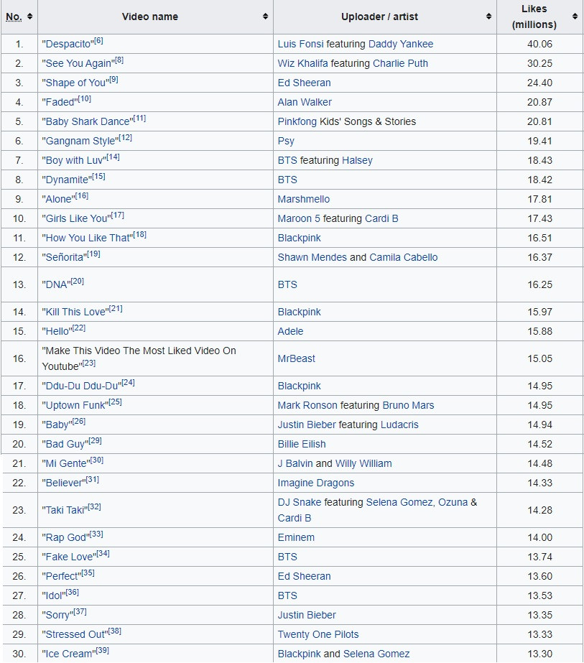Image resolution: width=584 pixels, height=663 pixels.
Task: Open the Adele artist link
Action: (x=290, y=332)
